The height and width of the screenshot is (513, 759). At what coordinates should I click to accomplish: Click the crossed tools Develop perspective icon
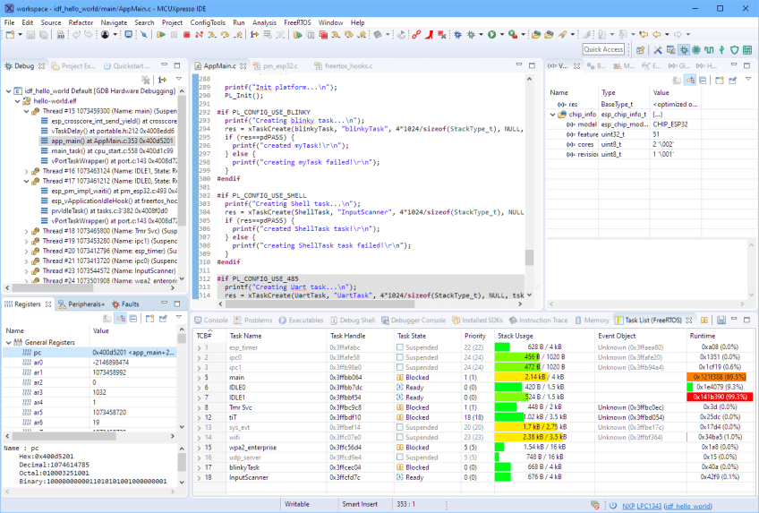pos(658,49)
